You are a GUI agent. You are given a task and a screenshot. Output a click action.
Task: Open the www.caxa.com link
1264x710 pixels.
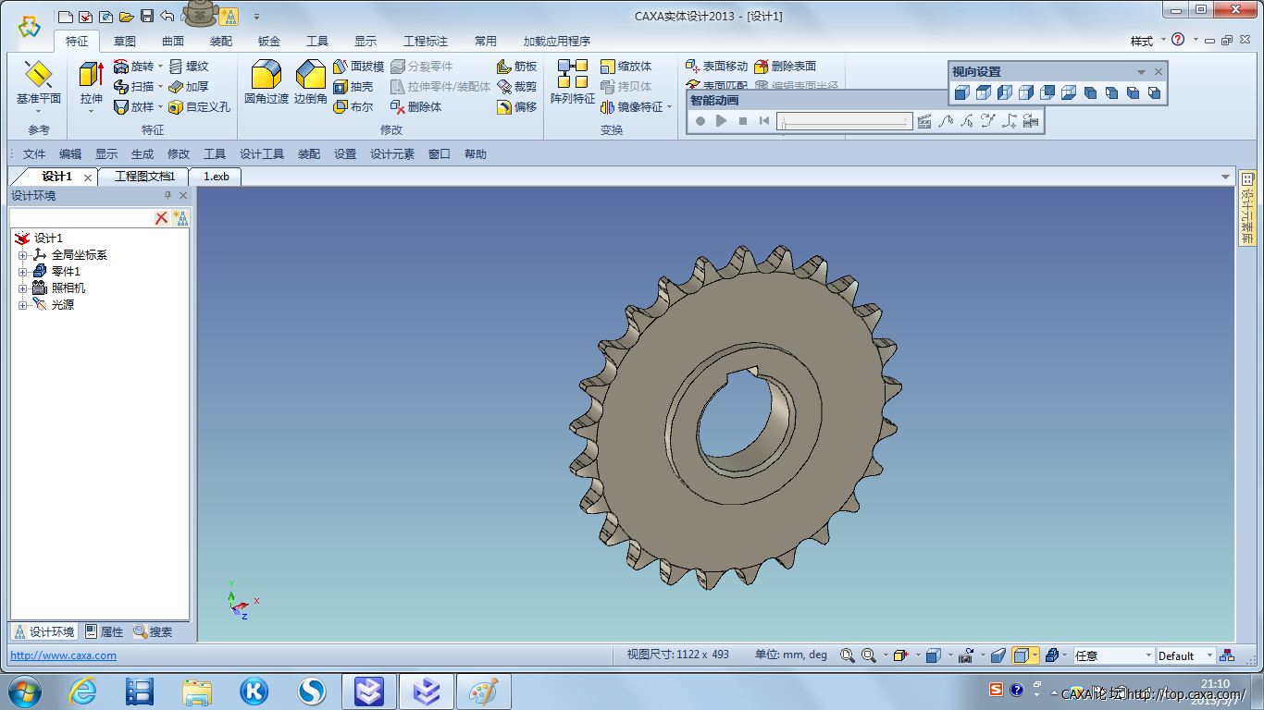(64, 655)
